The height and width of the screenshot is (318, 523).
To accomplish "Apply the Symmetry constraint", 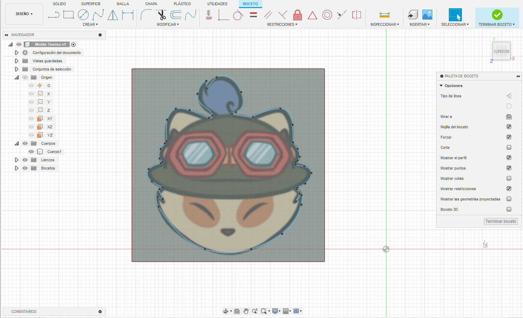I will [356, 15].
